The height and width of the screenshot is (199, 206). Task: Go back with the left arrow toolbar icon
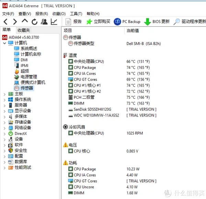click(5, 22)
